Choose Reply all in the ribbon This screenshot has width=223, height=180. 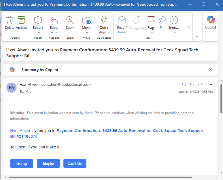pyautogui.click(x=54, y=20)
